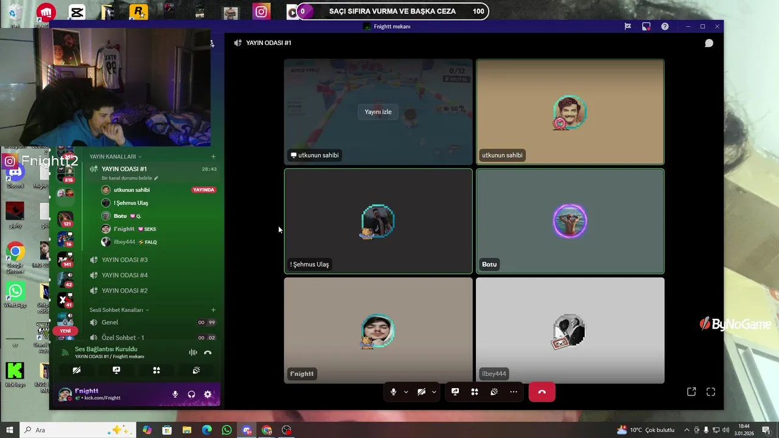Open Discord help icon in title bar
Screen dimensions: 779x438
click(665, 26)
